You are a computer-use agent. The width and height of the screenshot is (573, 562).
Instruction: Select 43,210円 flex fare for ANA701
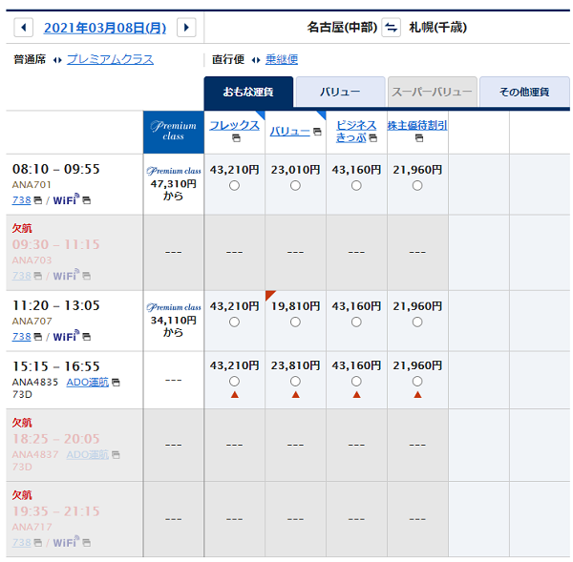tap(234, 185)
